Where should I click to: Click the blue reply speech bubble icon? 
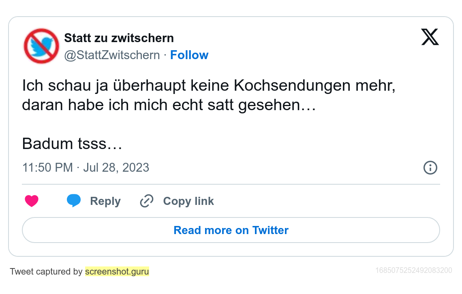pos(74,200)
